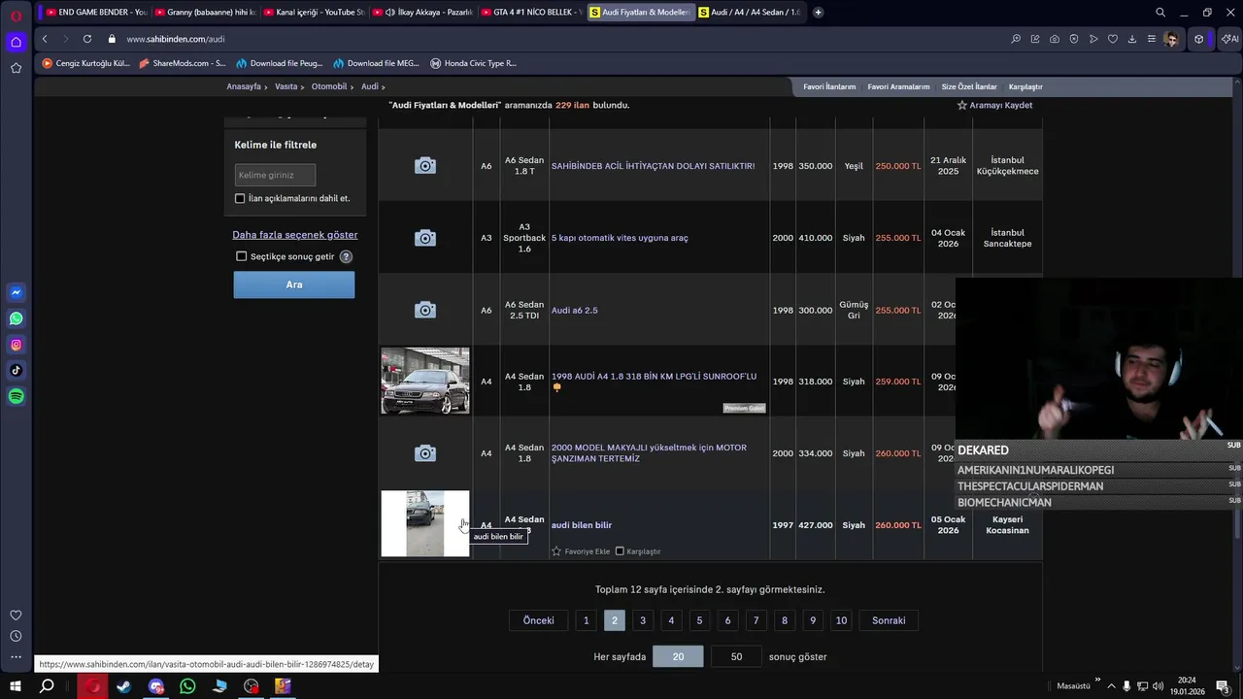Viewport: 1243px width, 699px height.
Task: Switch to Audi / A4 / A4 Sedan tab
Action: click(x=749, y=13)
